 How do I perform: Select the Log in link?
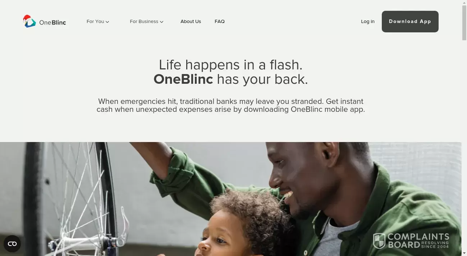click(x=368, y=22)
